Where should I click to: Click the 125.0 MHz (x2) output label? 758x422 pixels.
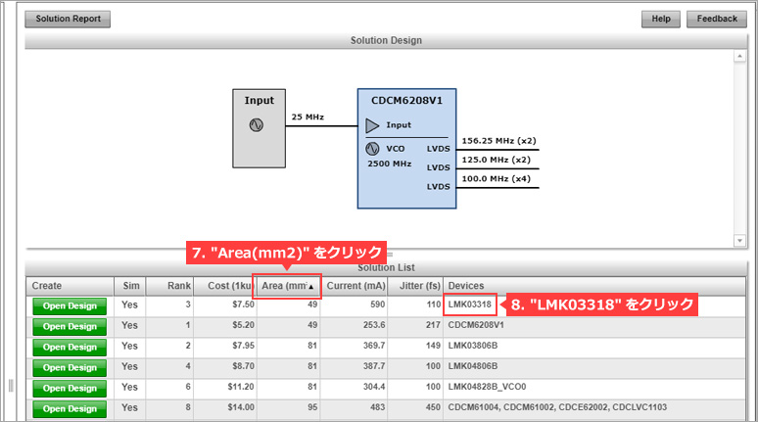[x=496, y=160]
